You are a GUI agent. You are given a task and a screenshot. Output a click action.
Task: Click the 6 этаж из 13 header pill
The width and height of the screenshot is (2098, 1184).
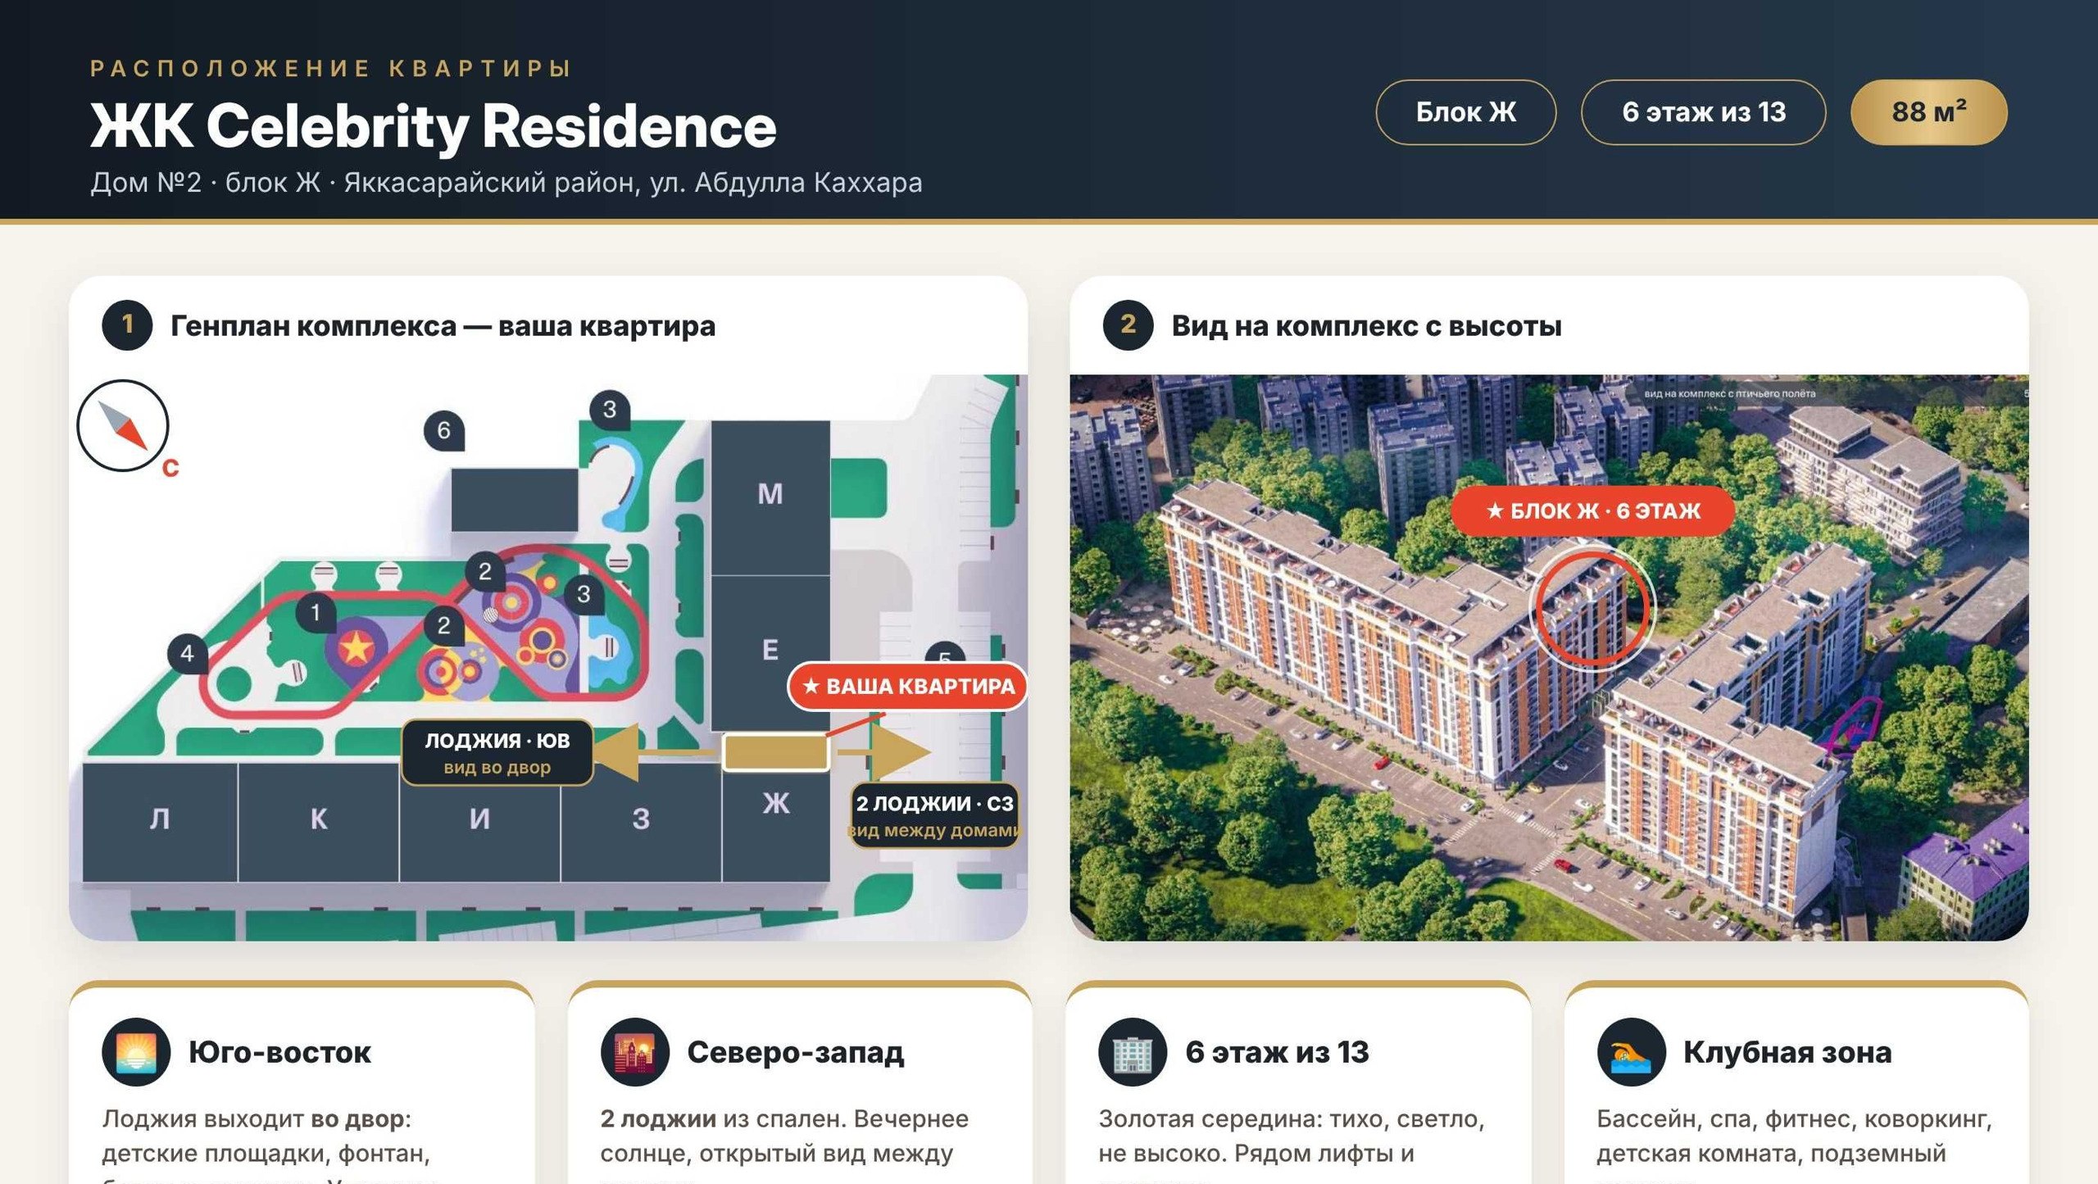1703,112
